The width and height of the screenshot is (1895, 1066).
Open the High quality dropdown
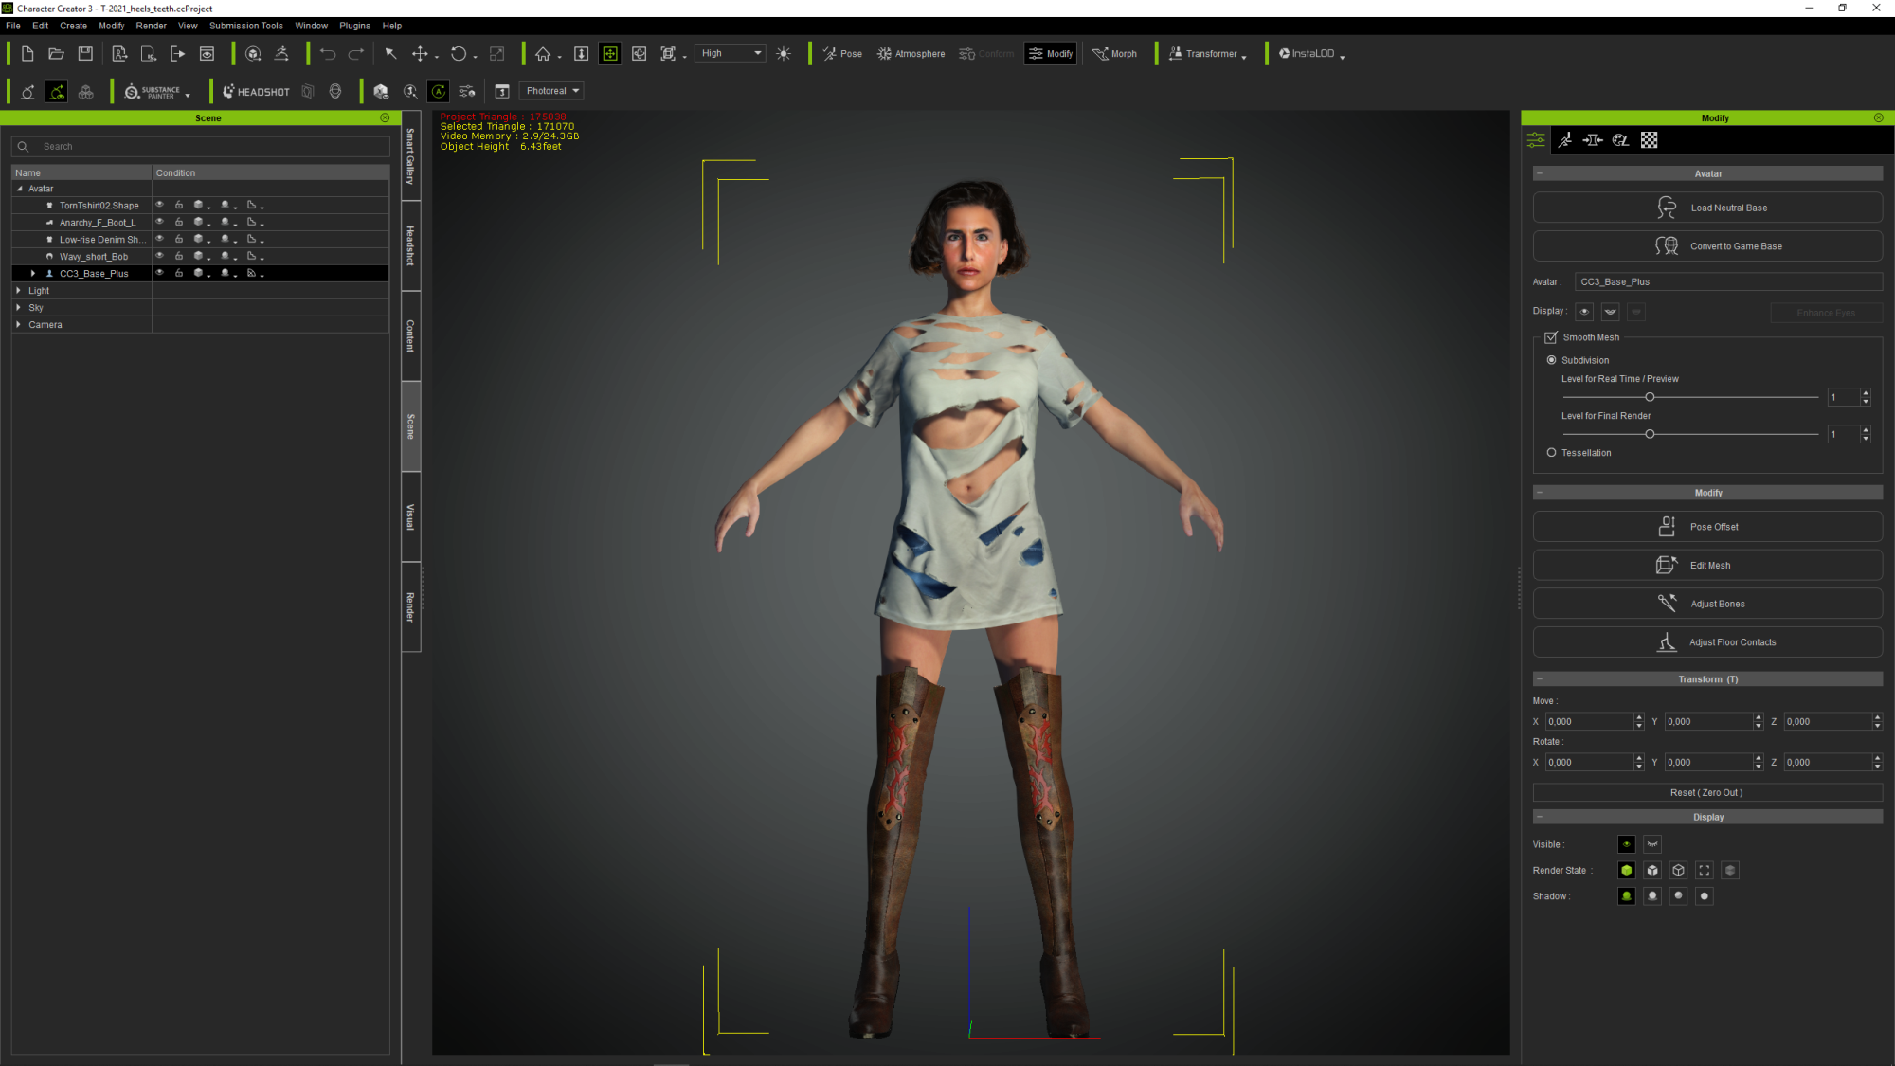[731, 54]
